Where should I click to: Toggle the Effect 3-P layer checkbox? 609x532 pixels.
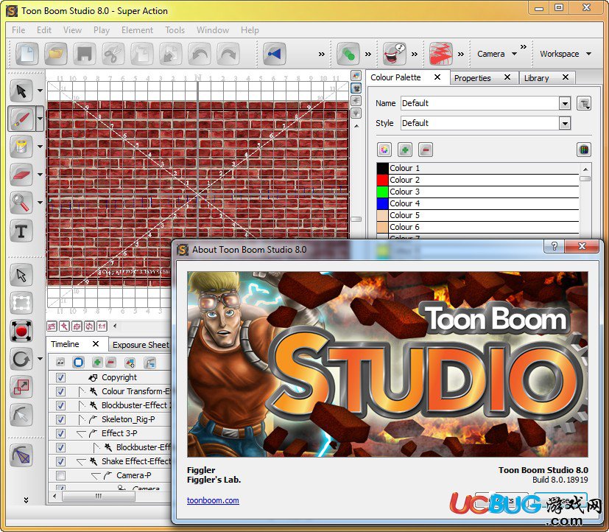pyautogui.click(x=60, y=433)
